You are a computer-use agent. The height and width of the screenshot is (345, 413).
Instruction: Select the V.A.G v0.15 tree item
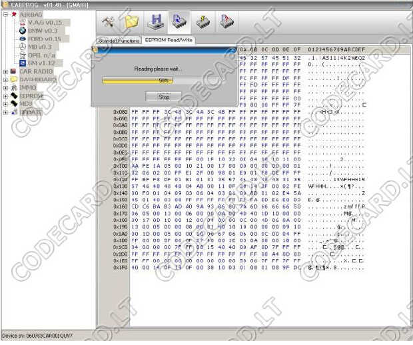(x=45, y=23)
